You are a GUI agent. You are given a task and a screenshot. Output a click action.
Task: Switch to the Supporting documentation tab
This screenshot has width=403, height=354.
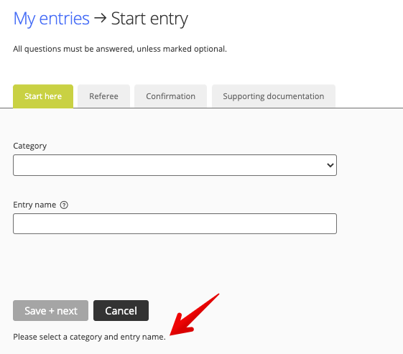pos(274,96)
